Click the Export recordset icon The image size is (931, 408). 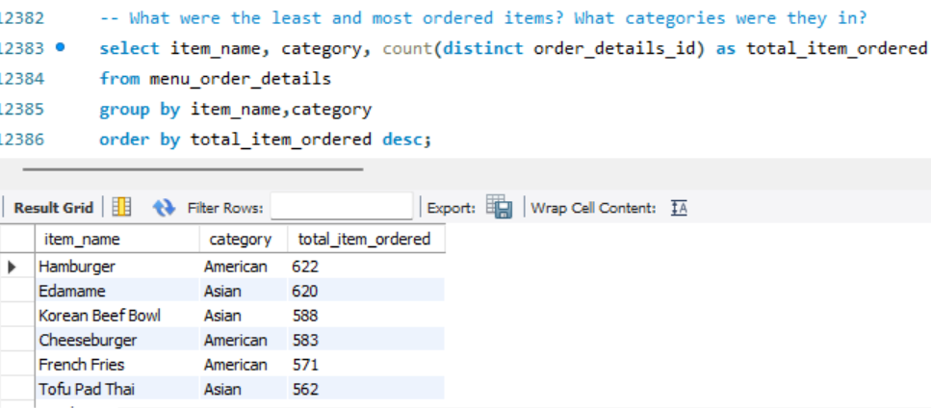click(x=500, y=207)
